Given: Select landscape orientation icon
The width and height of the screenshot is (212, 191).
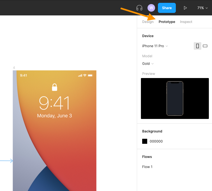Looking at the screenshot, I should [x=205, y=46].
